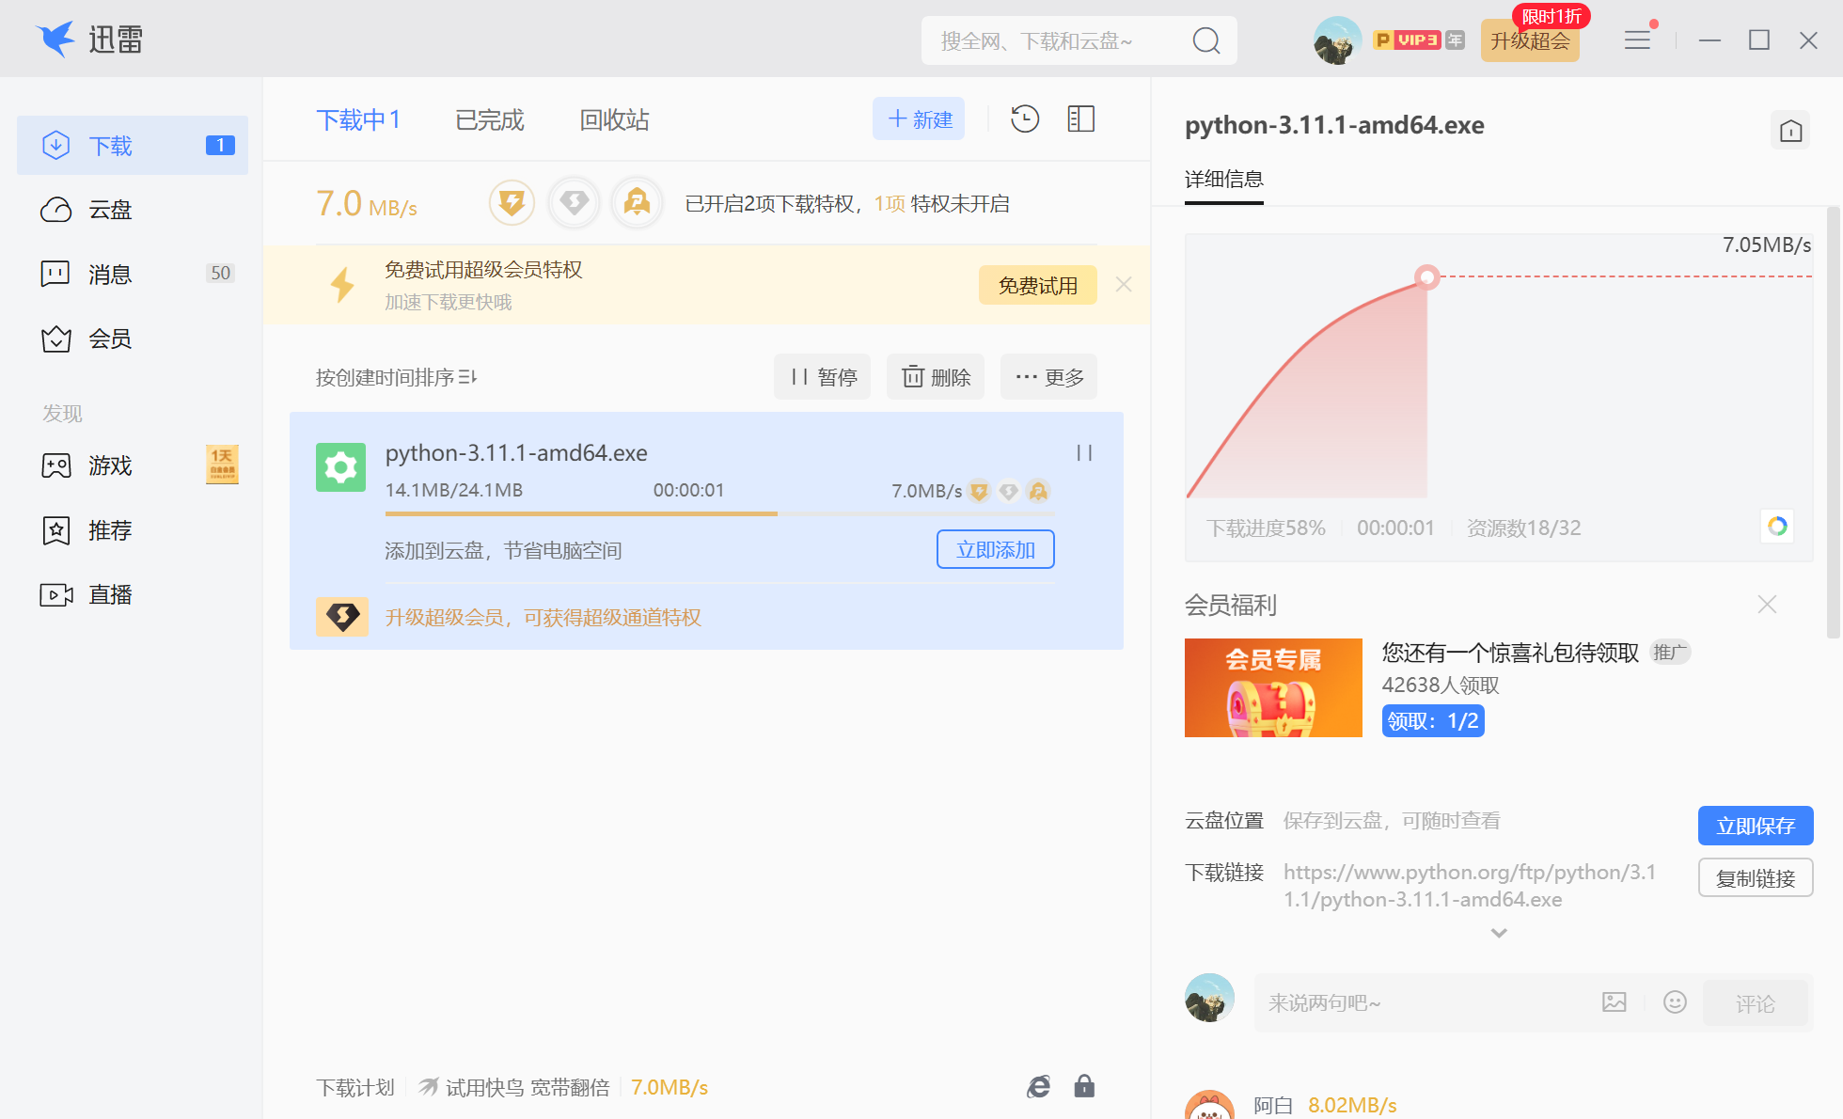
Task: Select the 详细信息 tab
Action: [x=1223, y=179]
